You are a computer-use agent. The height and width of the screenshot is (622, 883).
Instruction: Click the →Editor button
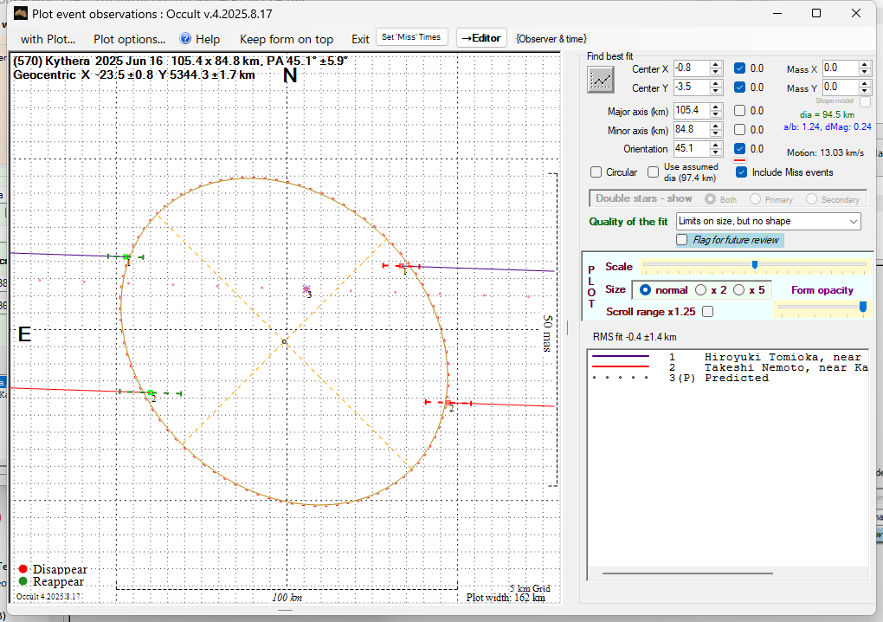tap(480, 38)
